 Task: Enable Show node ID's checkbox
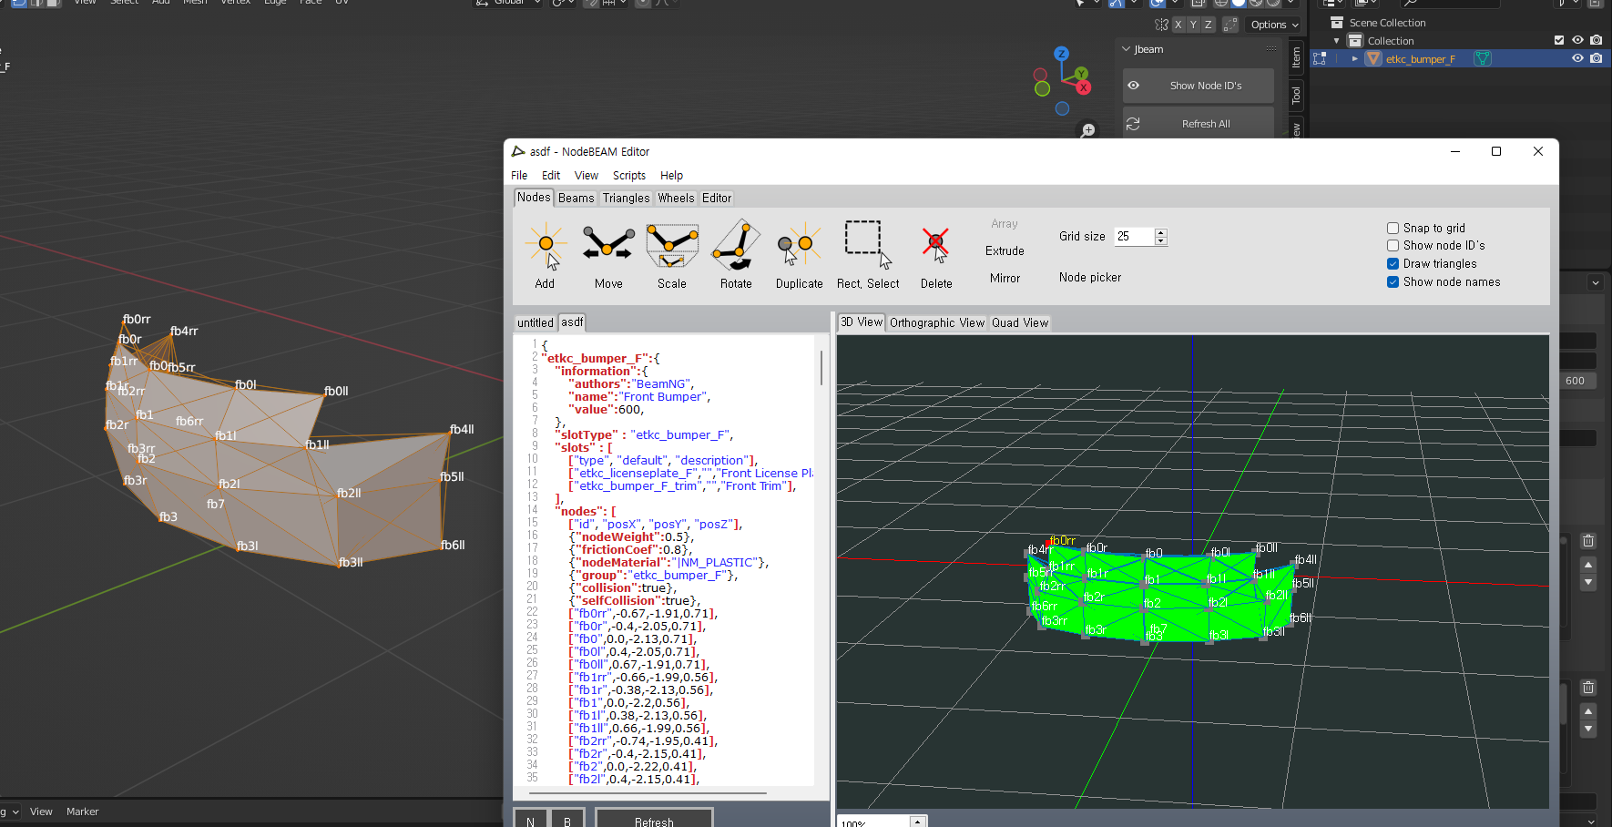(1393, 246)
